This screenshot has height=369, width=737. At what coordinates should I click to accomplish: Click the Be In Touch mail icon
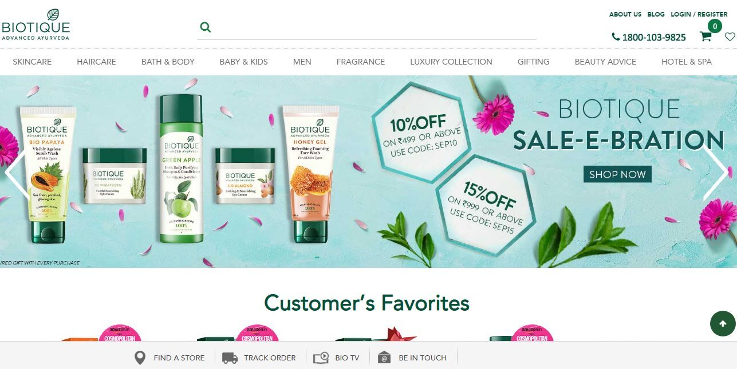point(384,358)
